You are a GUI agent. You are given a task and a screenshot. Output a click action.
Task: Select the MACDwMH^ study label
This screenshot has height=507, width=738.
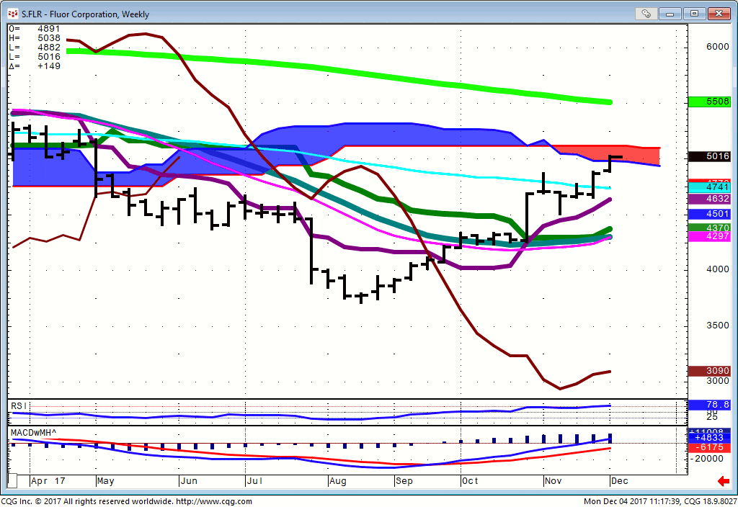(x=33, y=432)
